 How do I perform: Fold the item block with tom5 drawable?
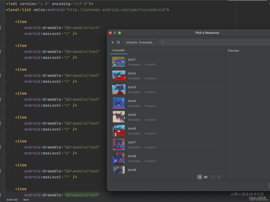coord(4,141)
